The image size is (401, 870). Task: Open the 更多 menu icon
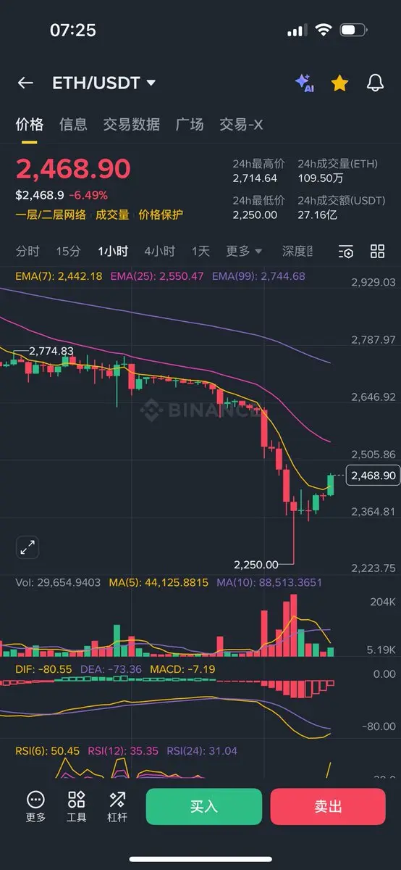[x=35, y=806]
